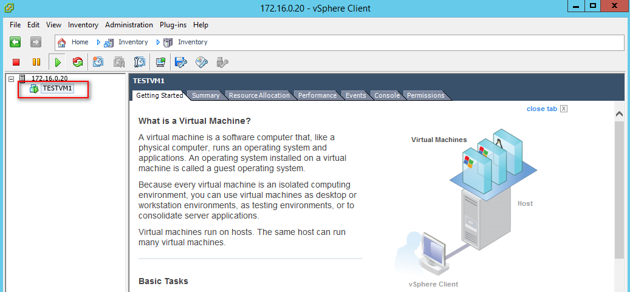Switch to the Events tab
This screenshot has width=630, height=292.
coord(355,95)
